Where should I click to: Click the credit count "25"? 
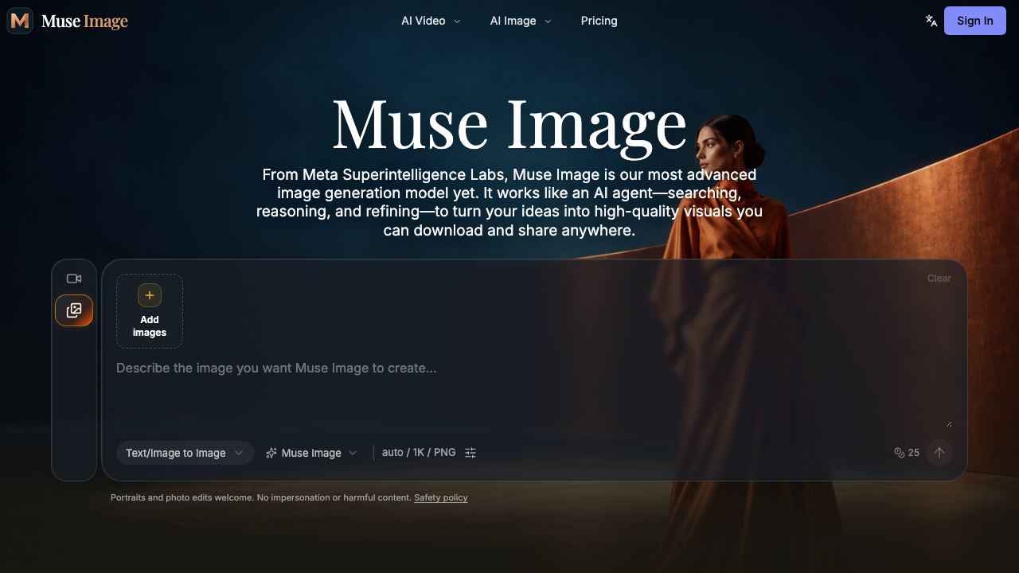pos(913,453)
